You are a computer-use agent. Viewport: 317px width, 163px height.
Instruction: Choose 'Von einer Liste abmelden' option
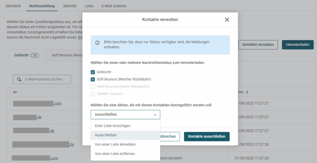115,144
